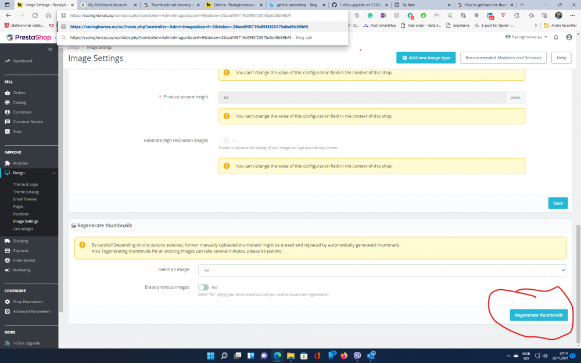Click the International globe icon
The width and height of the screenshot is (581, 363).
8,260
